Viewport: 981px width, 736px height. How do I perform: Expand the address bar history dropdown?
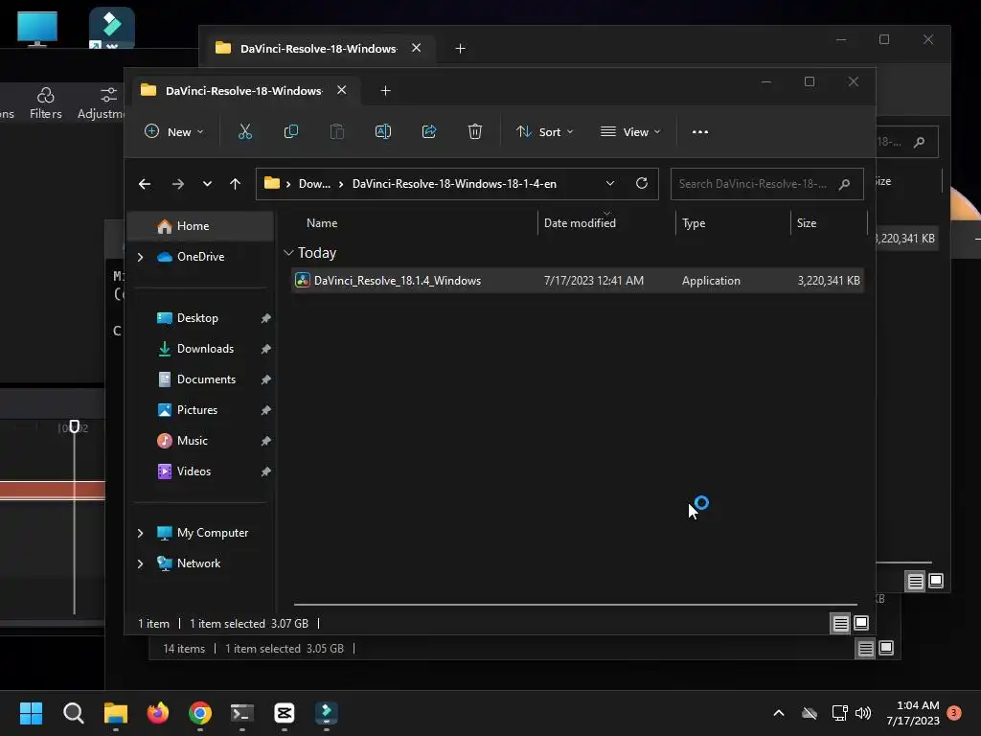[x=610, y=183]
